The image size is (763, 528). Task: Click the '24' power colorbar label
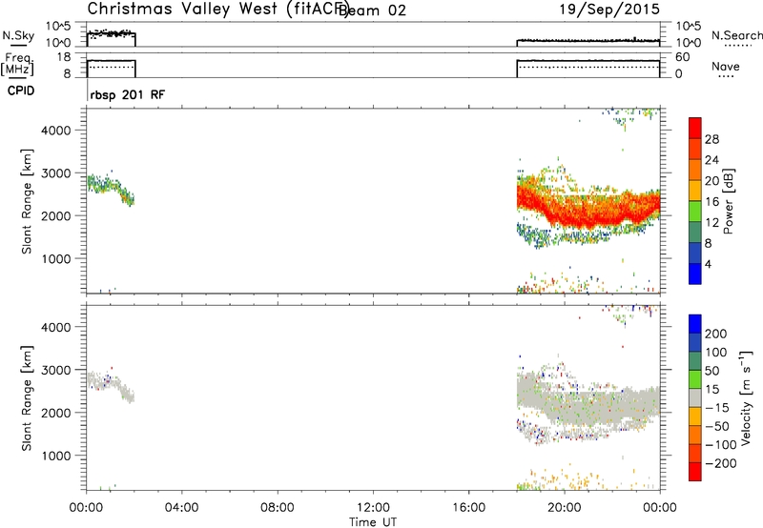(x=711, y=160)
